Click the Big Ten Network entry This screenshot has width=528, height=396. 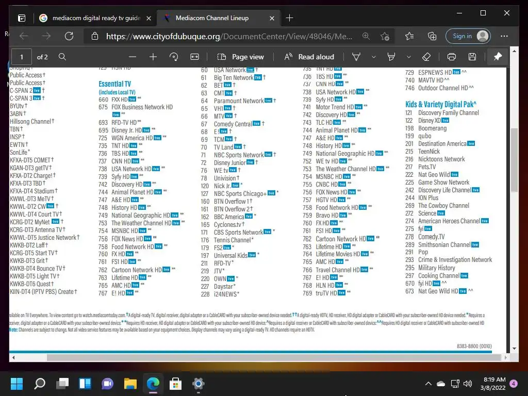point(233,78)
